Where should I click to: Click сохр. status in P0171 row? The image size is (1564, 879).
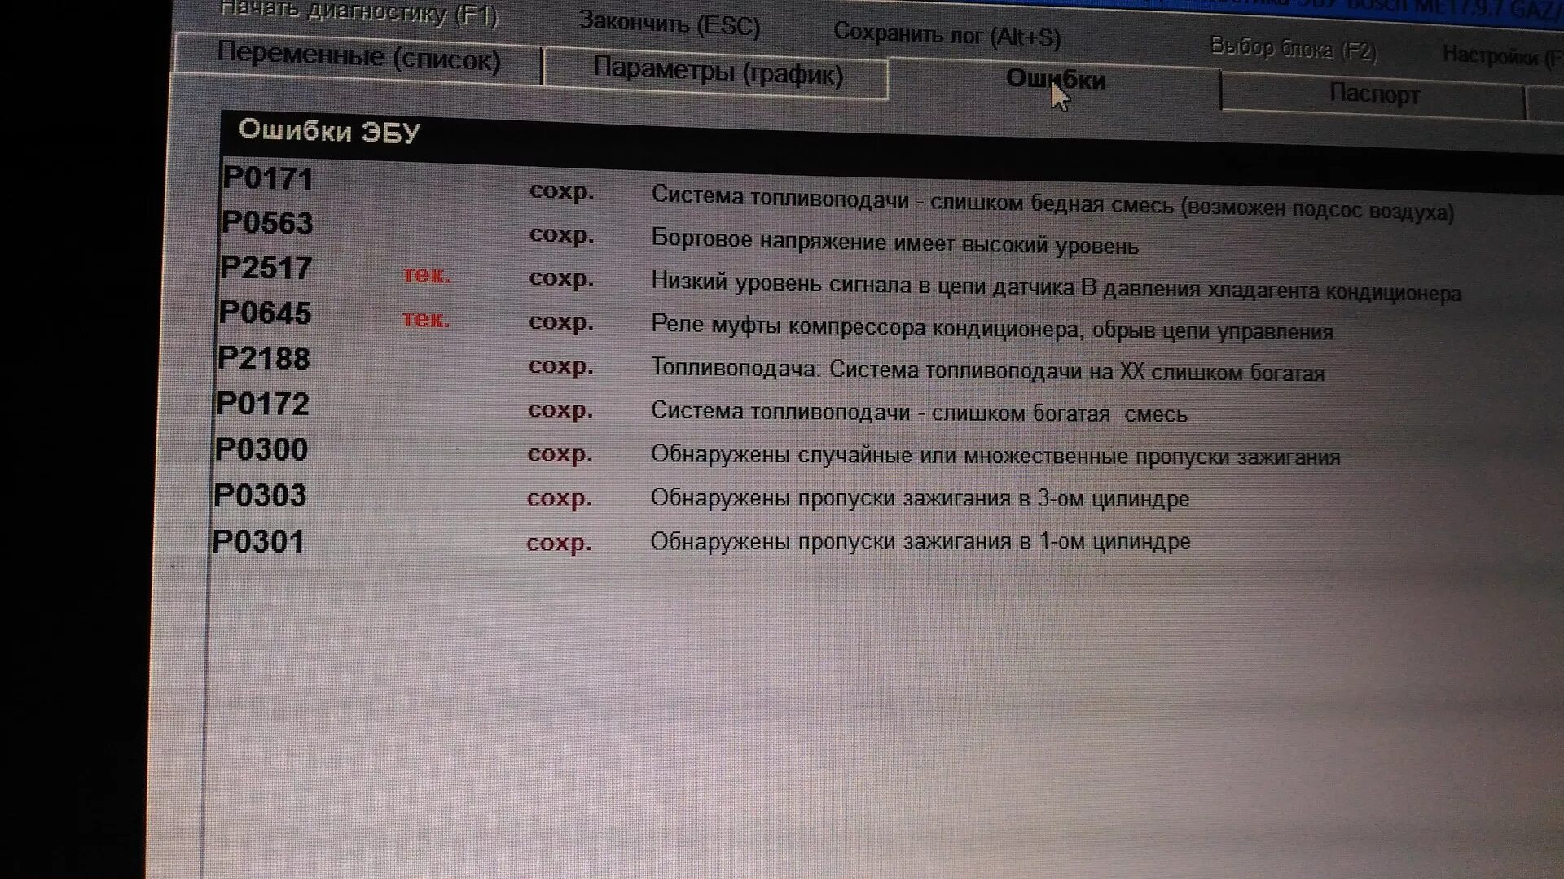561,191
